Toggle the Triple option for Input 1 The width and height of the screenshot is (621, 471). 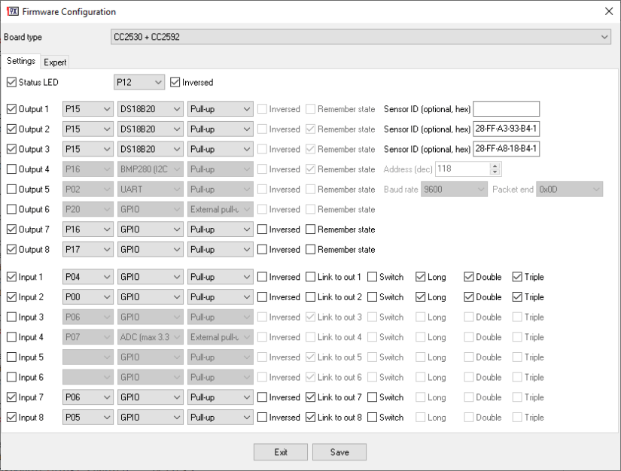point(517,277)
